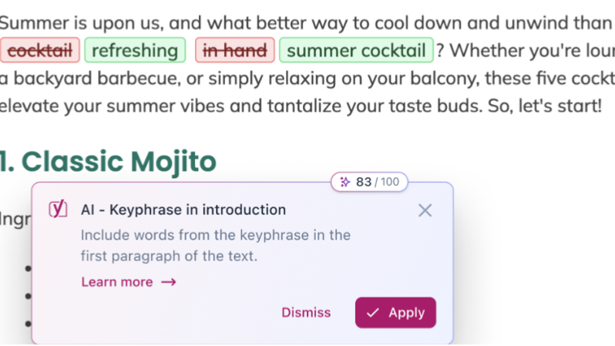The width and height of the screenshot is (615, 346).
Task: Click the green 'summer cocktail' addition chip
Action: click(x=356, y=50)
